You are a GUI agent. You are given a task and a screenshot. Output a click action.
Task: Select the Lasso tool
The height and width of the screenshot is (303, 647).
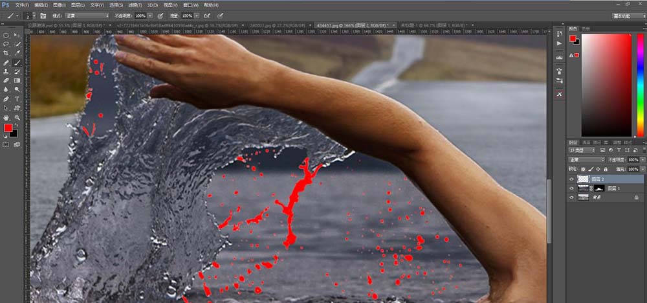coord(6,44)
